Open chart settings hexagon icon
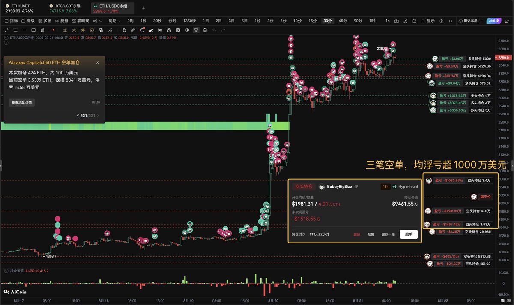This screenshot has height=305, width=514. click(441, 21)
